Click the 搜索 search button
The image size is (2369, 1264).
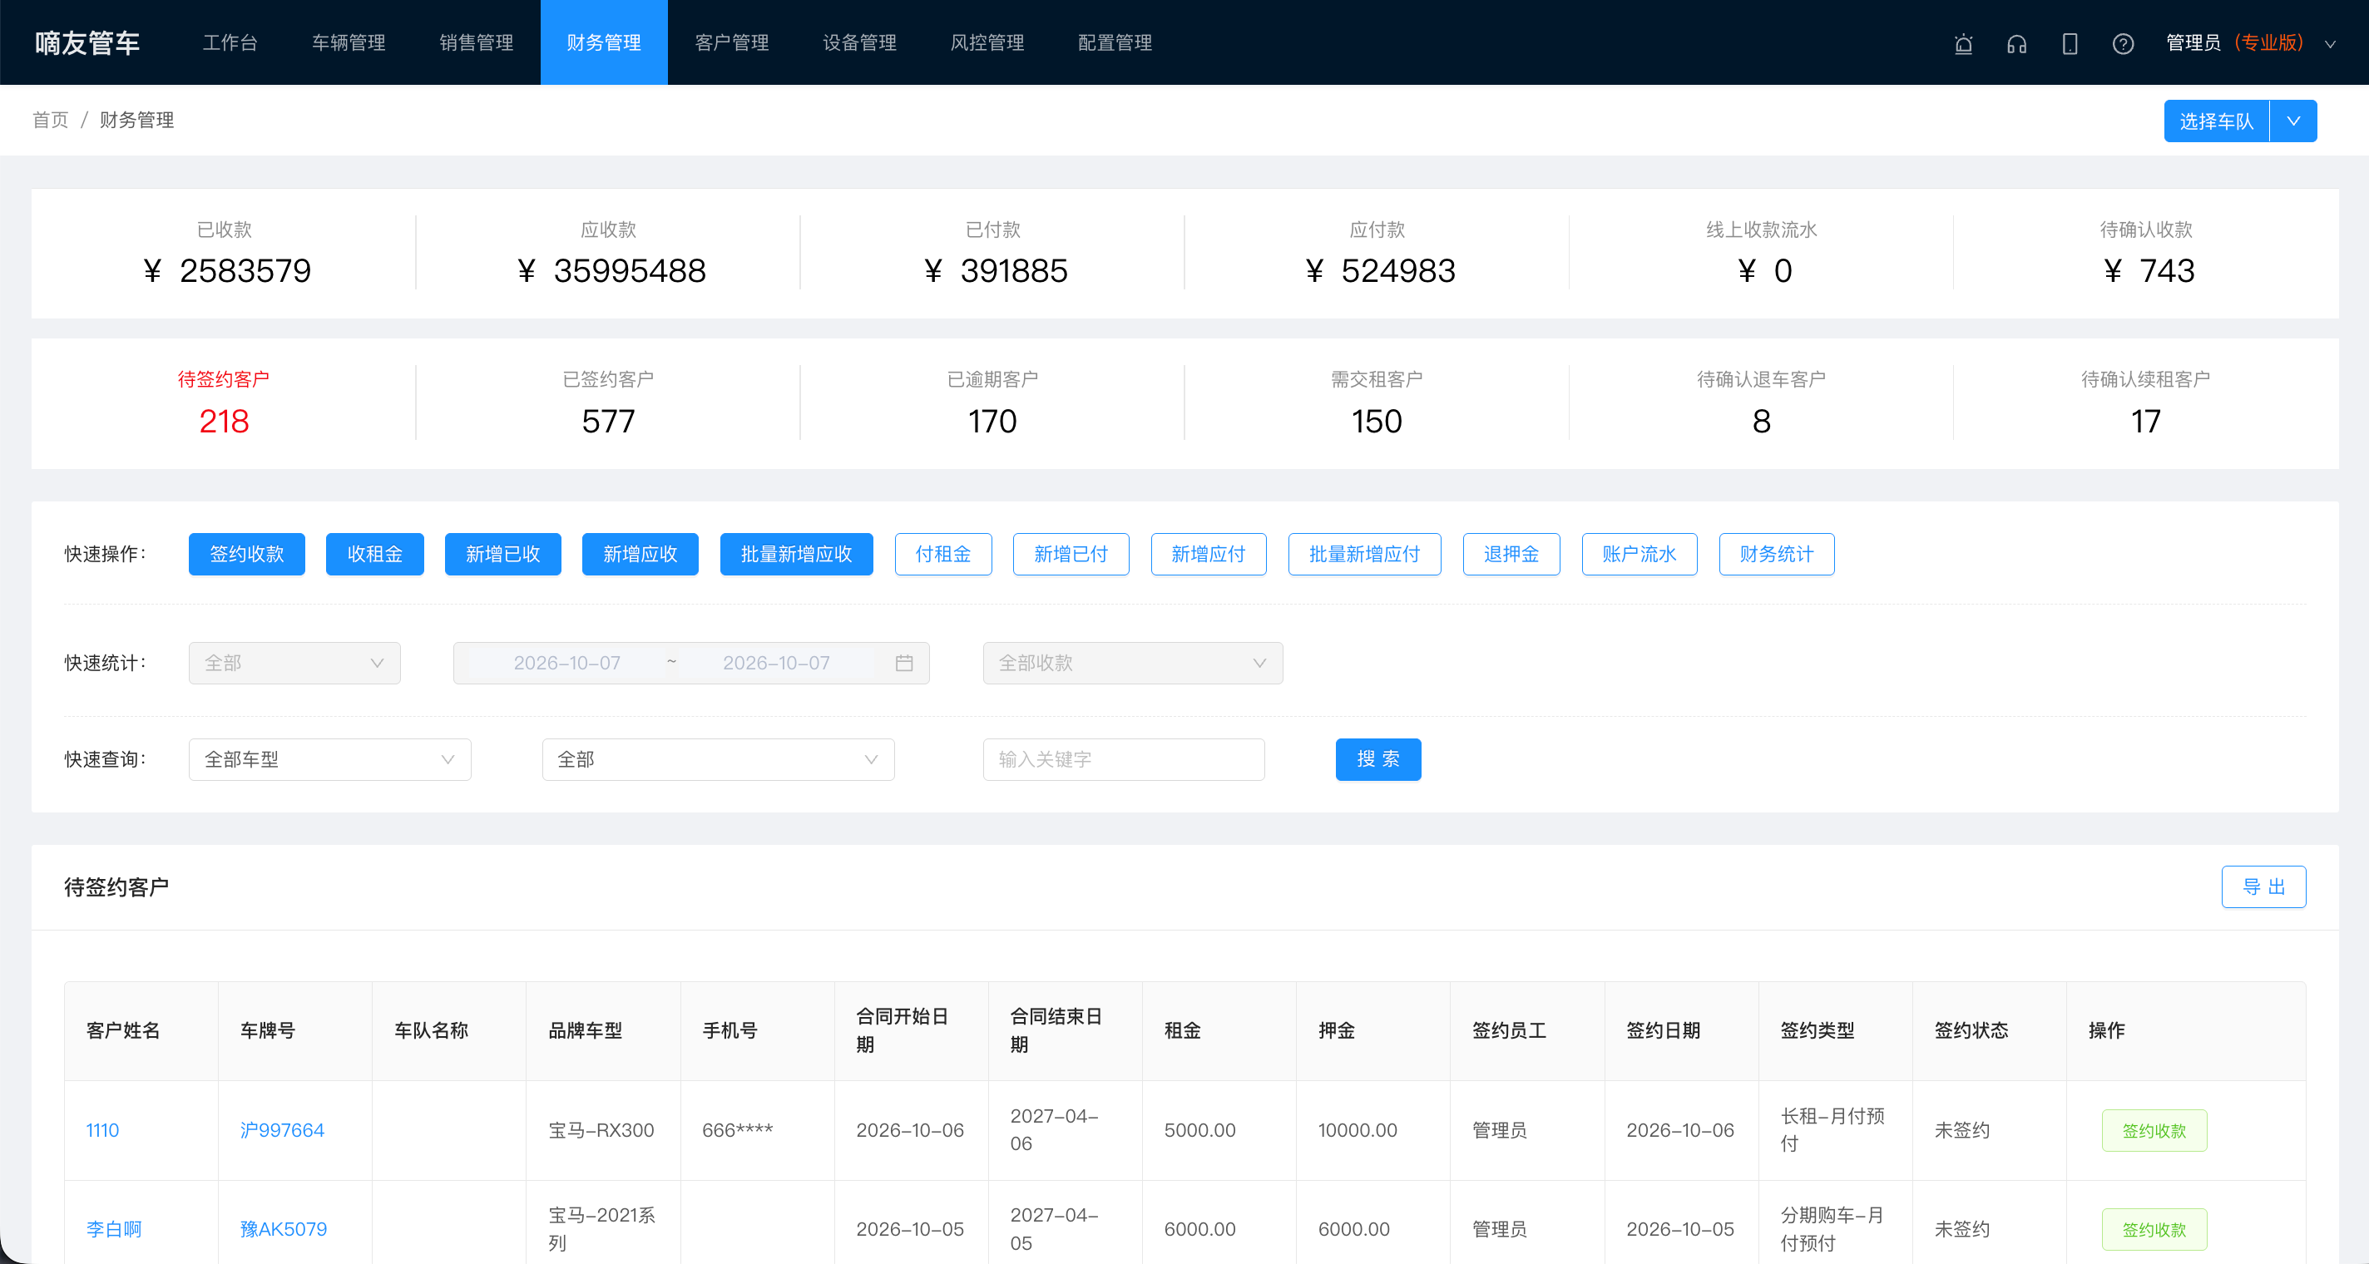point(1377,759)
